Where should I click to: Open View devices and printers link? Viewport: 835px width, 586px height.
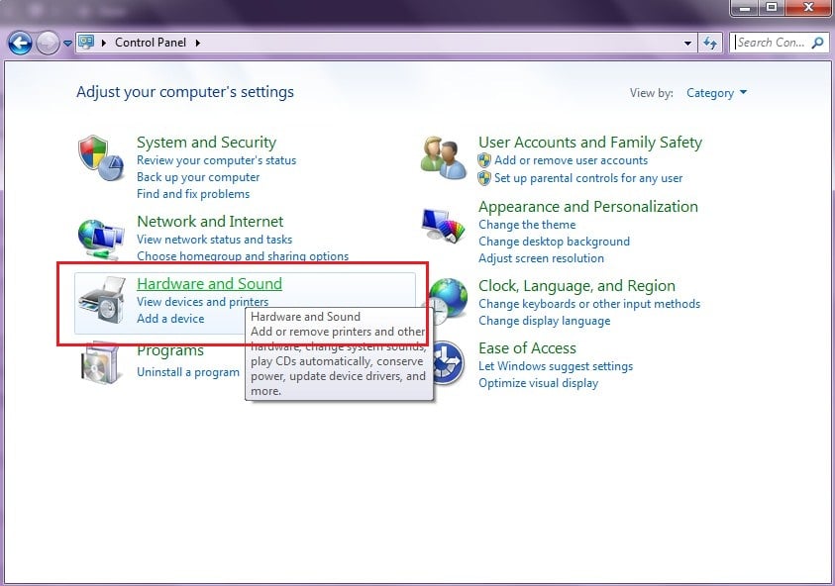click(203, 302)
